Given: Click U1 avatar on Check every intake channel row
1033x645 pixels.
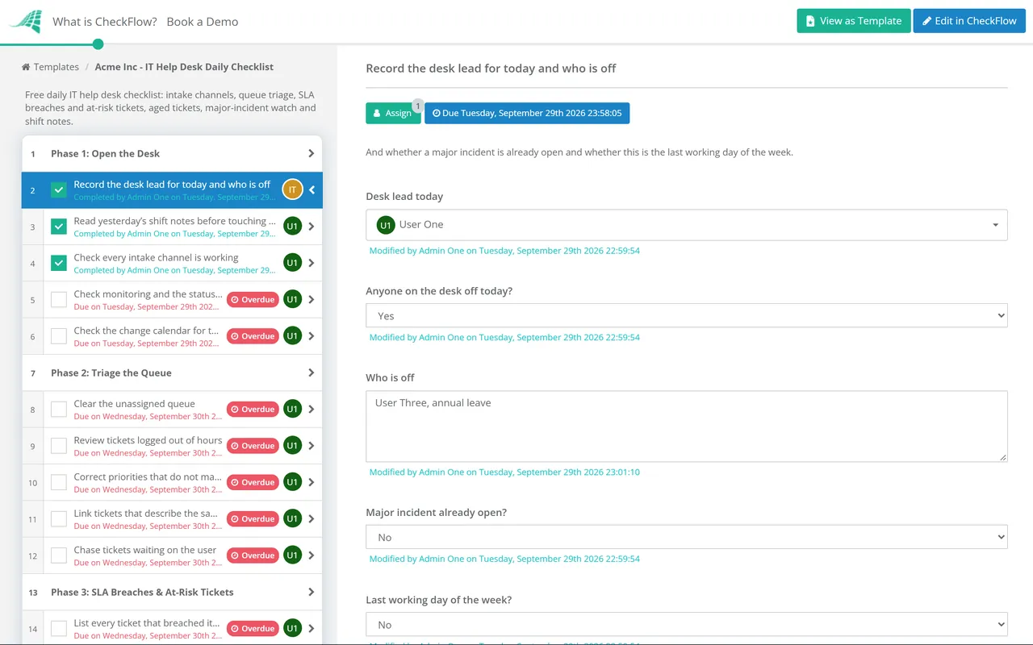Looking at the screenshot, I should coord(292,263).
